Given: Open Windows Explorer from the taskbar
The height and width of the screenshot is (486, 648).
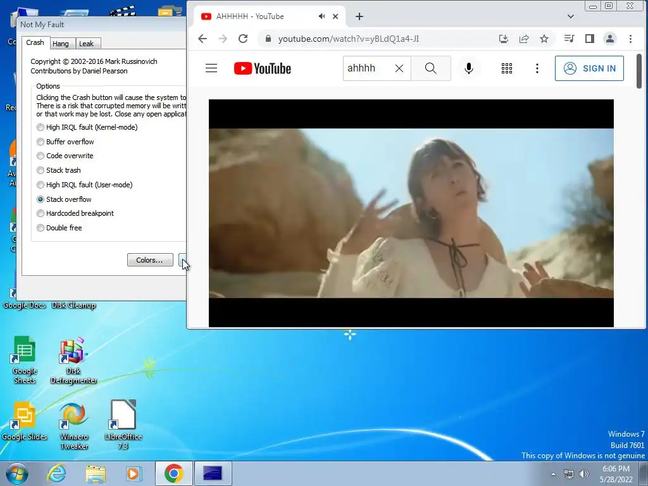Looking at the screenshot, I should tap(96, 473).
